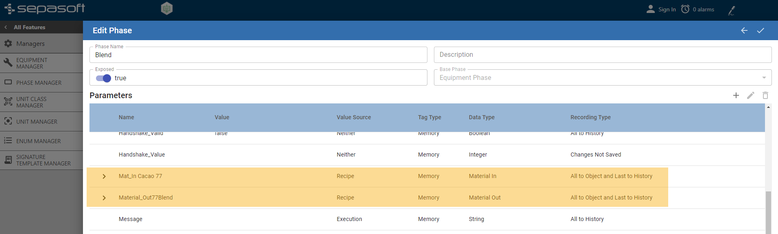Click the signature pen icon in top bar
This screenshot has width=778, height=234.
pyautogui.click(x=731, y=10)
